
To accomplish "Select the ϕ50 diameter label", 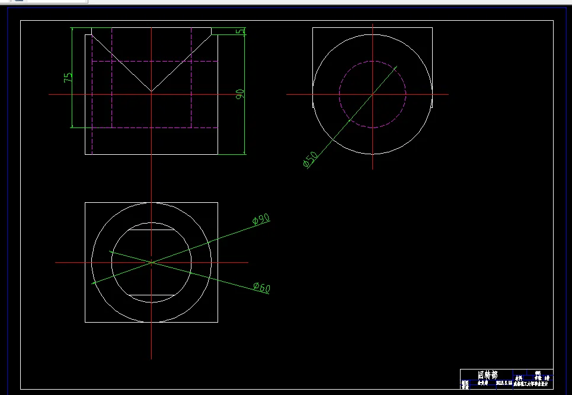I will 311,160.
